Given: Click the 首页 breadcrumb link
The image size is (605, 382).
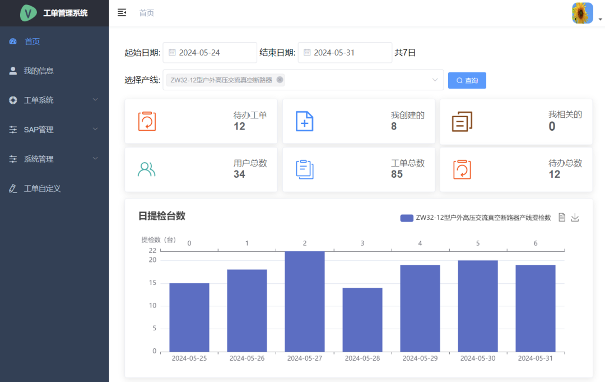Looking at the screenshot, I should click(x=147, y=13).
